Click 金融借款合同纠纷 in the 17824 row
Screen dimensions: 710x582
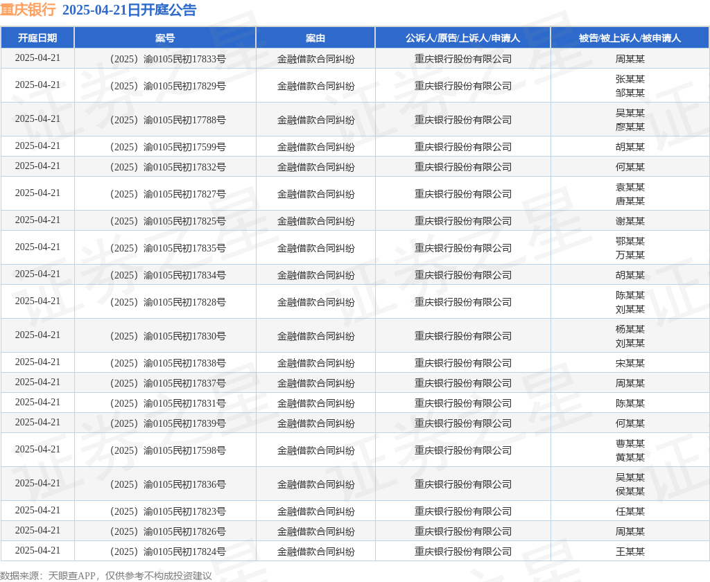(x=315, y=552)
